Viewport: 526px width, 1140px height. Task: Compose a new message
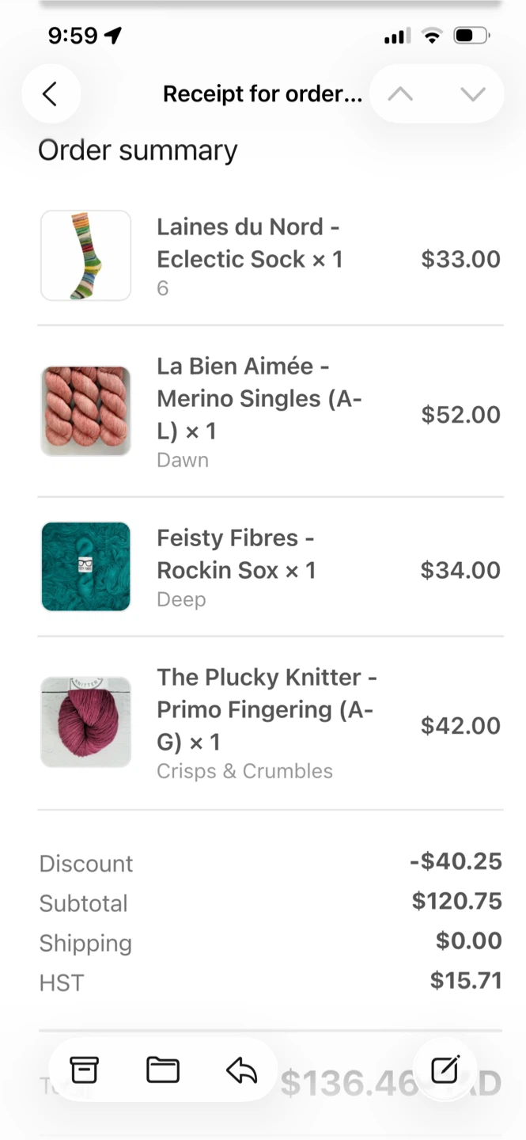coord(445,1070)
